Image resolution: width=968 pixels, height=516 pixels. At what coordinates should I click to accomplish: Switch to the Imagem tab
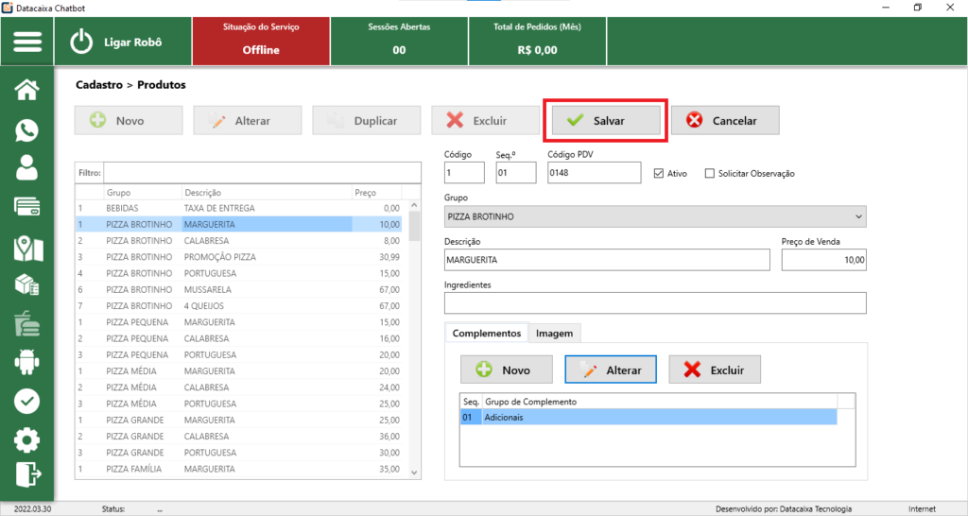[x=555, y=334]
